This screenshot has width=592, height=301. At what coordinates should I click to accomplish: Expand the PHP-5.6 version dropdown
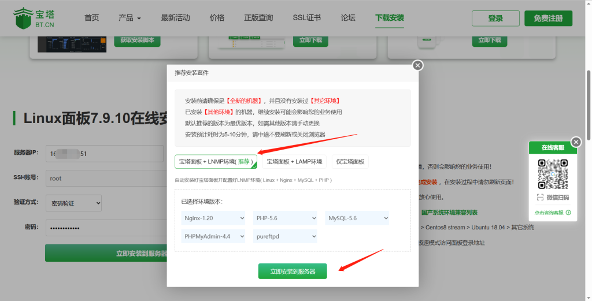(x=285, y=218)
